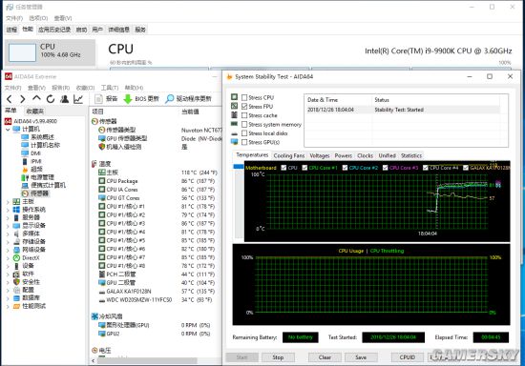The image size is (525, 366).
Task: Click the driver update magnifier icon
Action: (x=170, y=98)
